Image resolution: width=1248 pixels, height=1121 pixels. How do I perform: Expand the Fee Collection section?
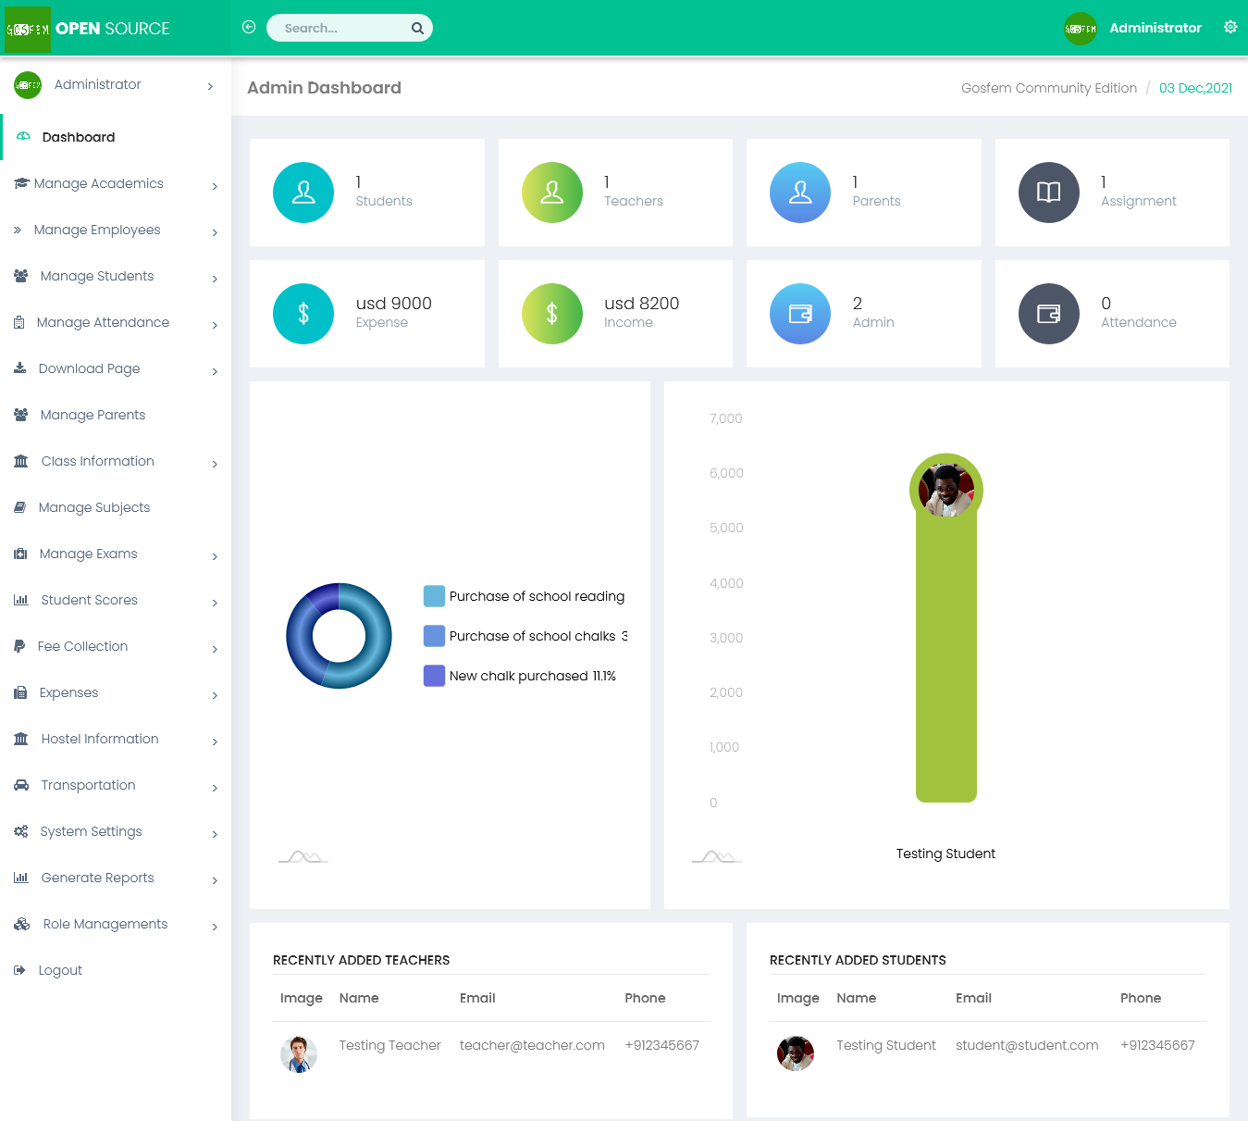[215, 648]
